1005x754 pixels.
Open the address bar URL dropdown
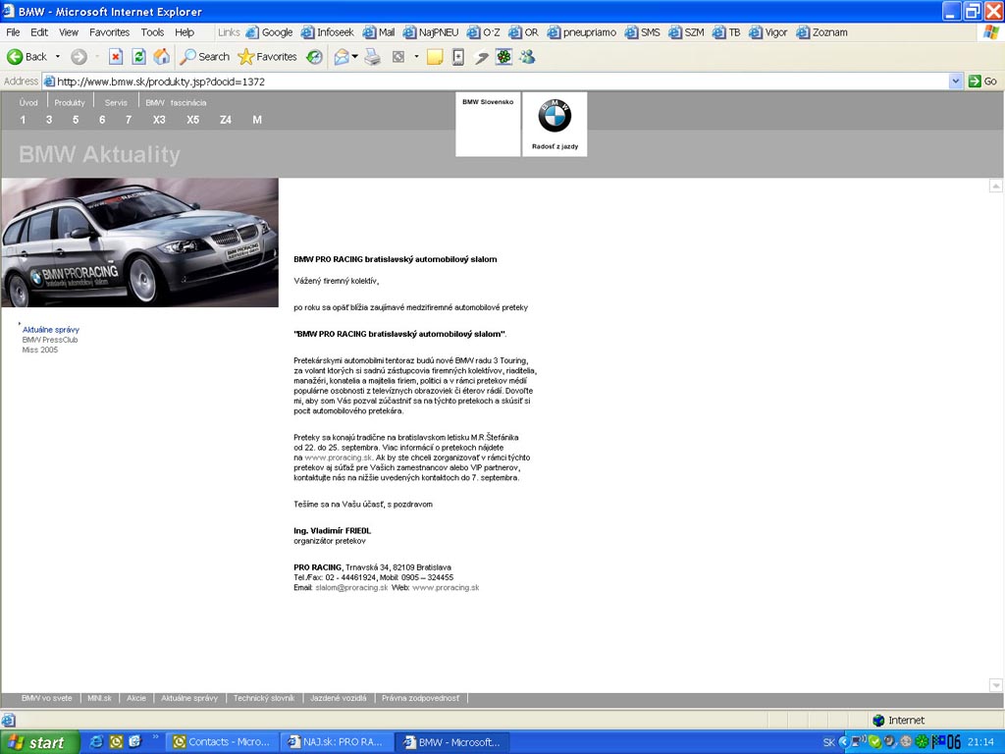click(x=956, y=81)
